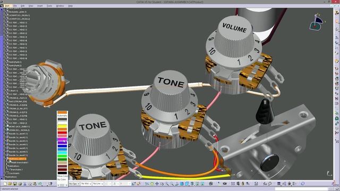Select the Rotate view tool

(162, 184)
